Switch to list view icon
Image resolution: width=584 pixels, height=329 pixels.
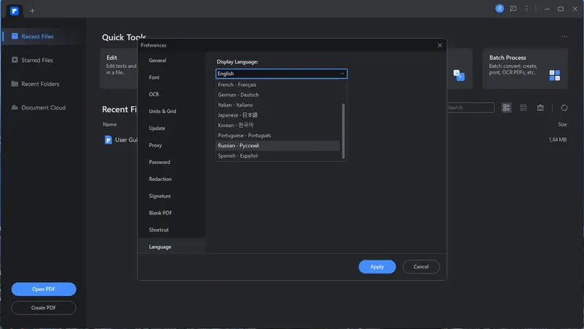pos(506,107)
